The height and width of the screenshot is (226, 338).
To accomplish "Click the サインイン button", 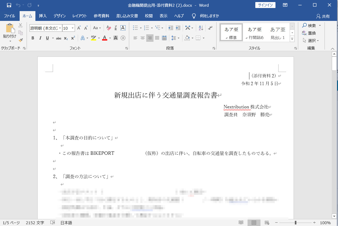I will coord(265,5).
